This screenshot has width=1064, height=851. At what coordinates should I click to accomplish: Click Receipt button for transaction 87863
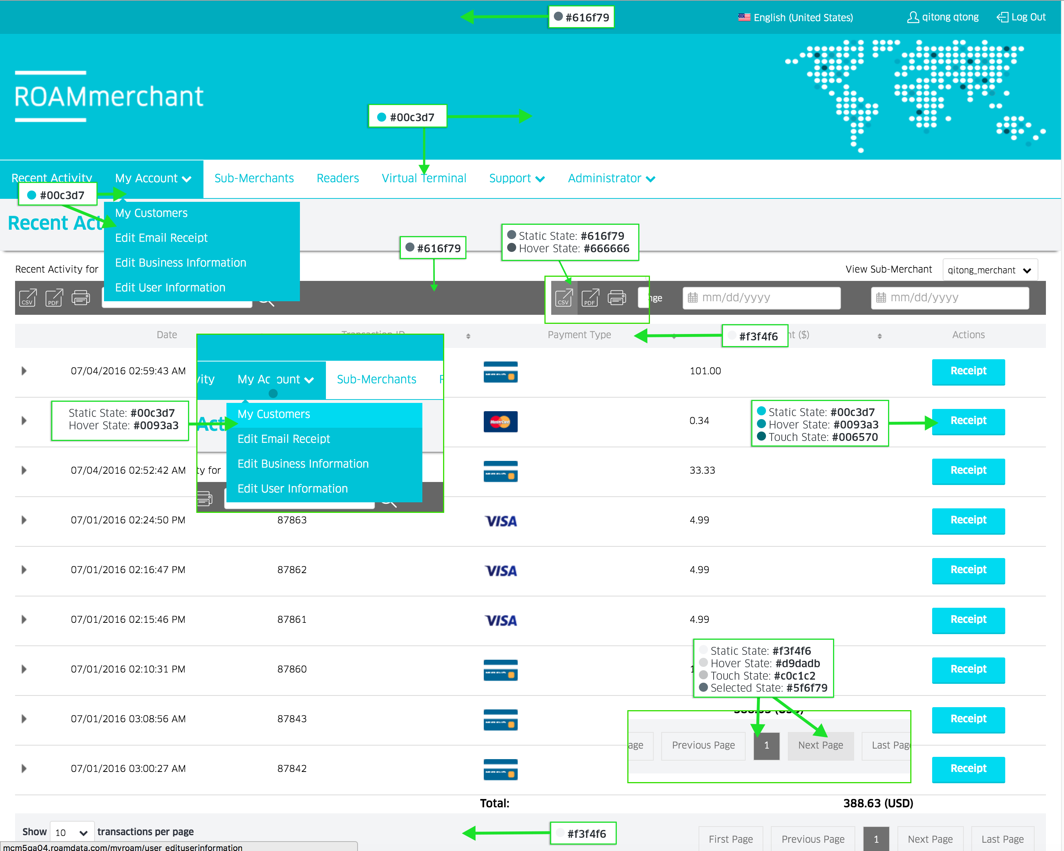pos(968,521)
